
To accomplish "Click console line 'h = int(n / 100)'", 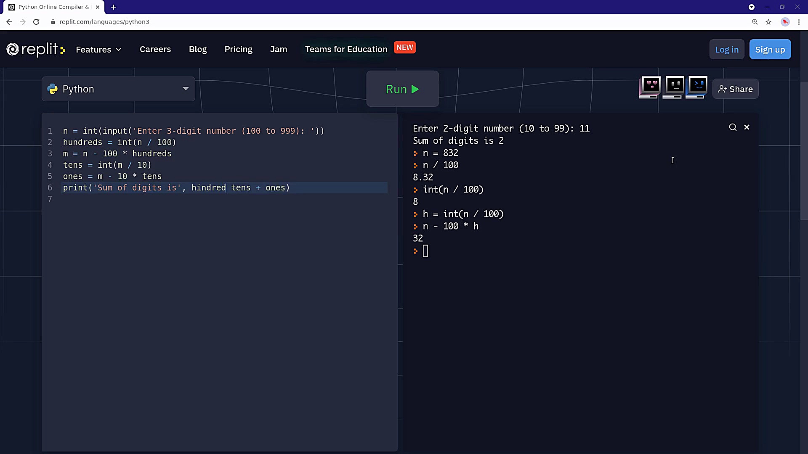I will pyautogui.click(x=463, y=214).
